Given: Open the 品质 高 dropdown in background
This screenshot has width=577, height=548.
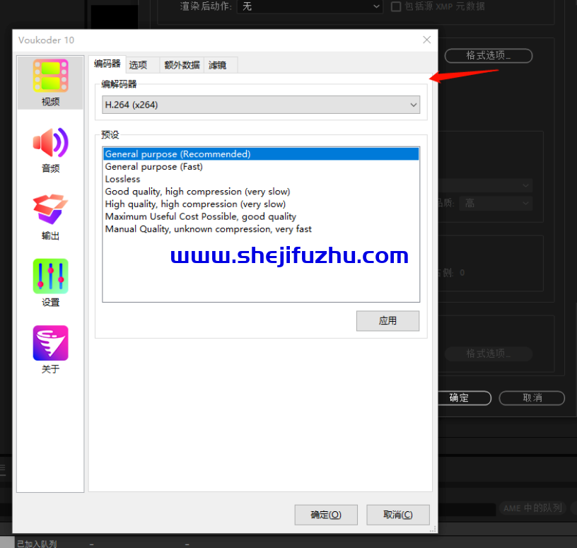Looking at the screenshot, I should click(x=496, y=203).
